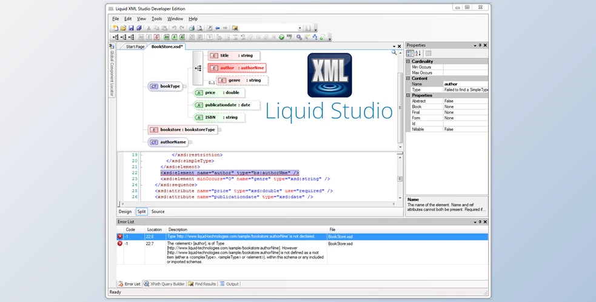Open the toolbar combo box dropdown arrow

(x=300, y=28)
